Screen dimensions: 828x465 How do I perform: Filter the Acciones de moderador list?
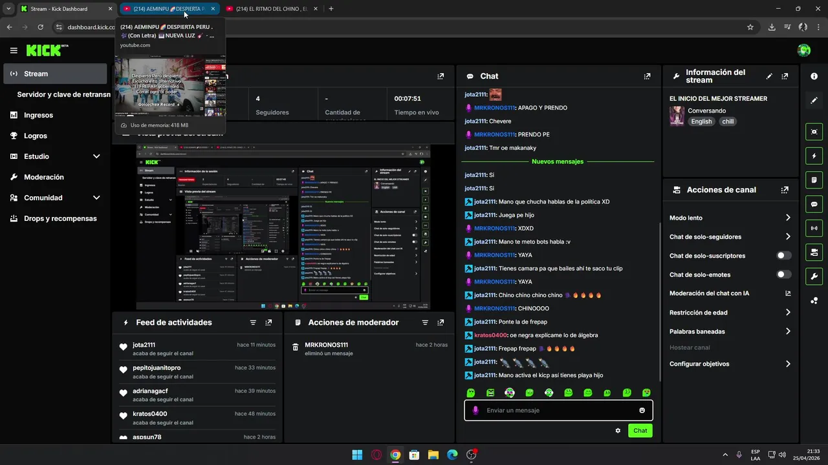pos(425,322)
